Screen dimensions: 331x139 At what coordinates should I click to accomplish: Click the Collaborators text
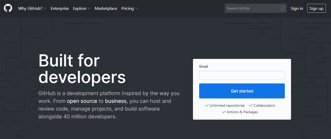[x=264, y=105]
